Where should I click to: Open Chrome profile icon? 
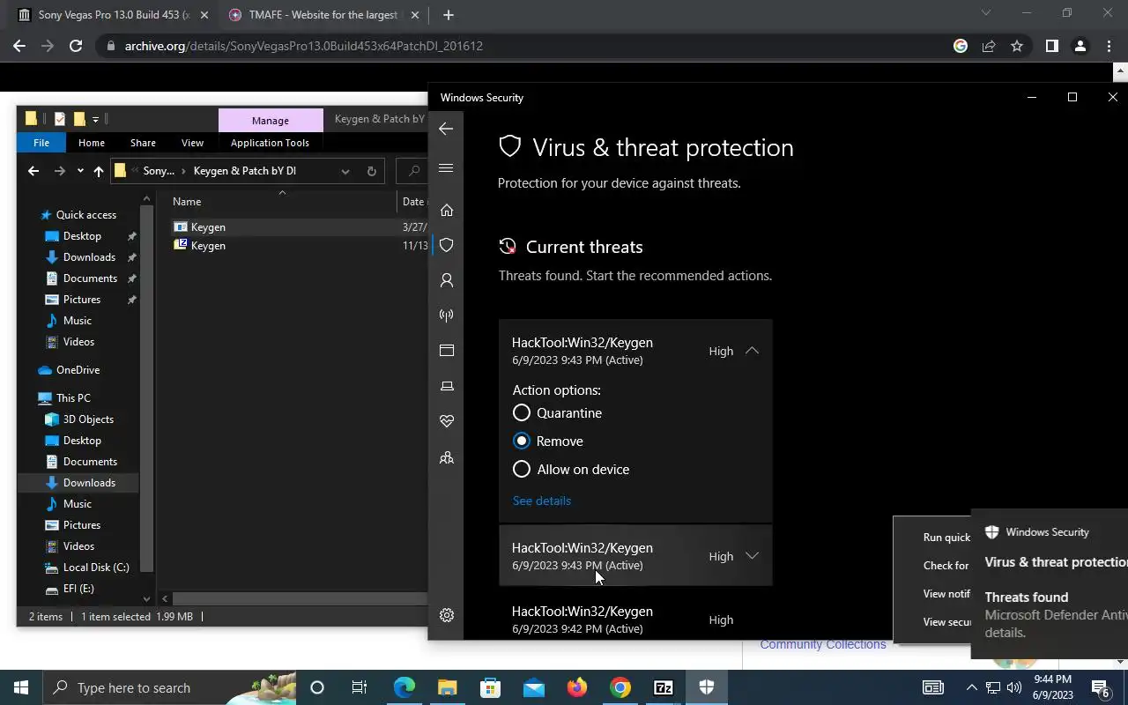click(x=1080, y=46)
